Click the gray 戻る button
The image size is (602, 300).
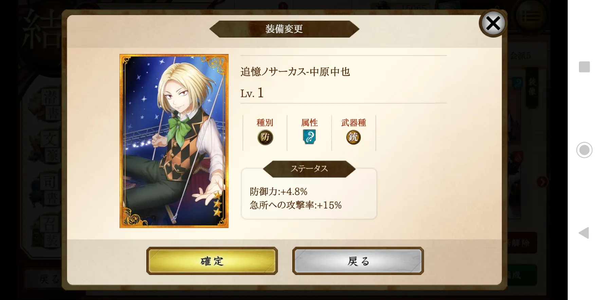358,261
